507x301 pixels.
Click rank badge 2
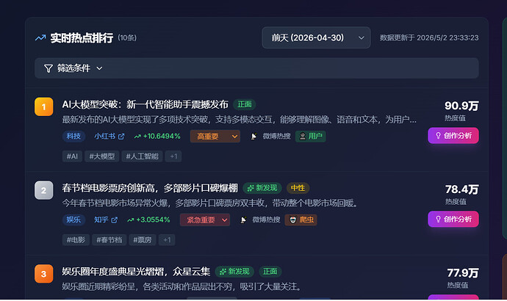(x=44, y=190)
